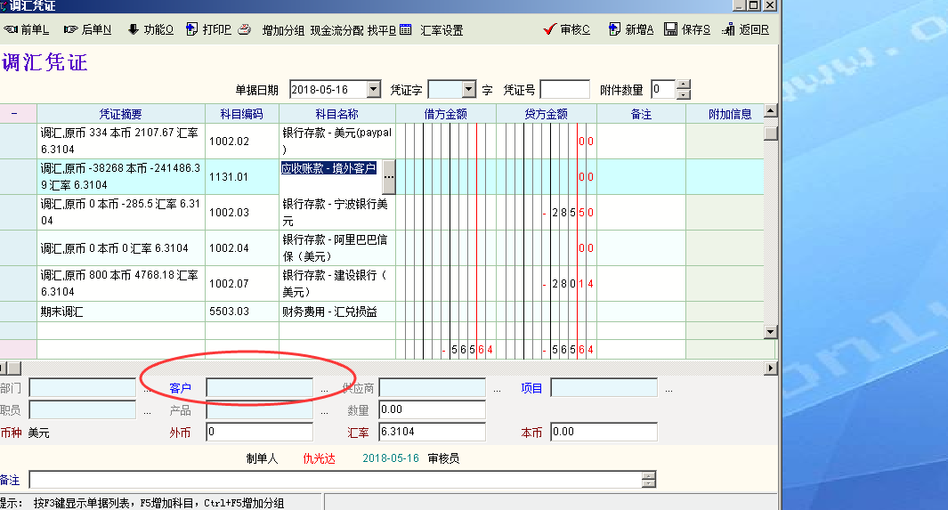This screenshot has width=948, height=510.
Task: Click 现金流分配 in the toolbar
Action: pos(336,29)
